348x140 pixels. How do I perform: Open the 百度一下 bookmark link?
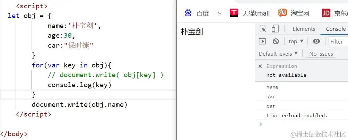coord(209,13)
